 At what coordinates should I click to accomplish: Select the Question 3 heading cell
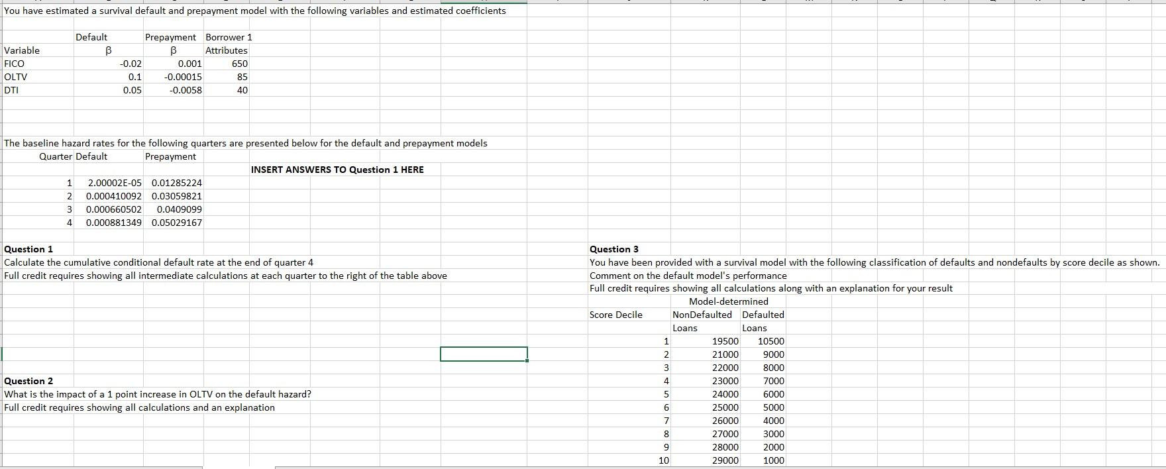(614, 249)
